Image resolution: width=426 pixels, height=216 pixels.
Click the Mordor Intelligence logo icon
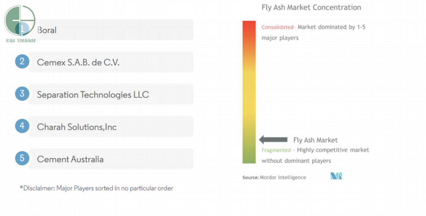point(336,176)
